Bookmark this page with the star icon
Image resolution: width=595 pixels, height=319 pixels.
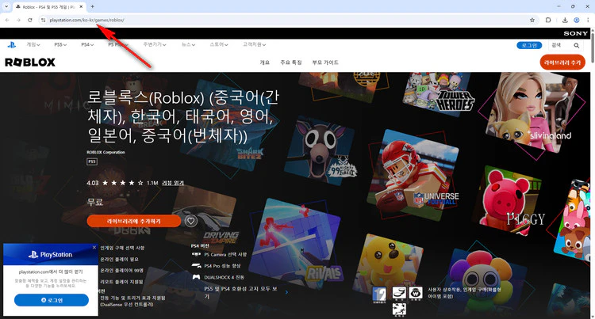pyautogui.click(x=531, y=19)
